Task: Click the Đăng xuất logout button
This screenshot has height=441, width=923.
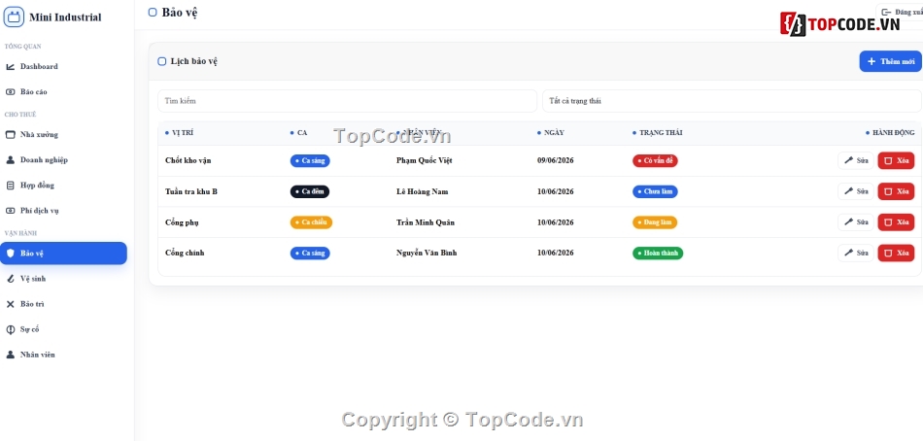Action: point(901,13)
